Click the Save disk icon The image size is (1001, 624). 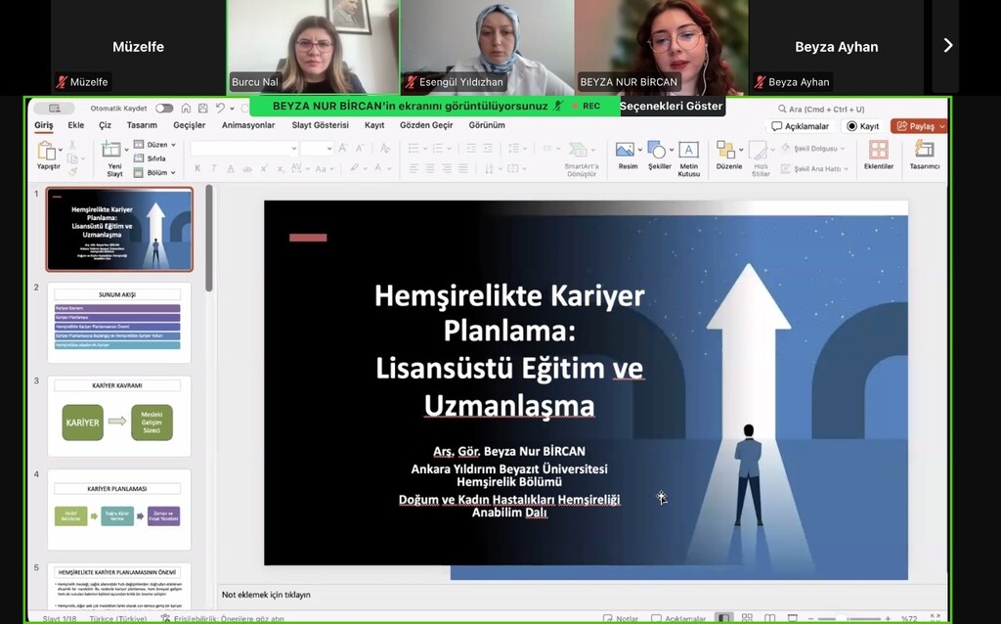tap(203, 108)
